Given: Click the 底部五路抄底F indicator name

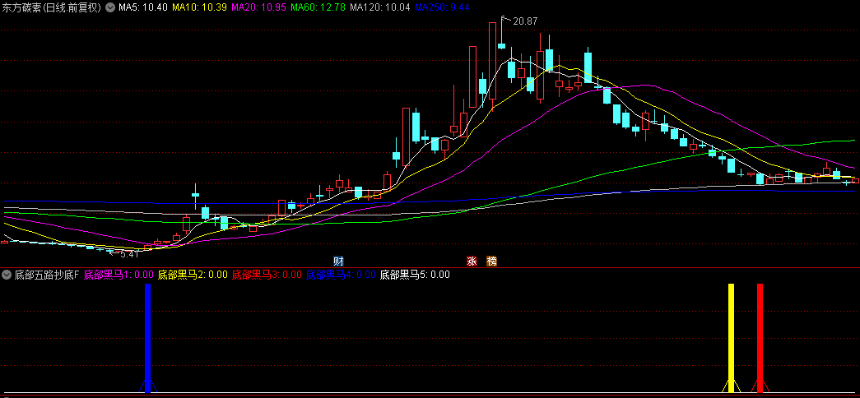Looking at the screenshot, I should tap(47, 275).
